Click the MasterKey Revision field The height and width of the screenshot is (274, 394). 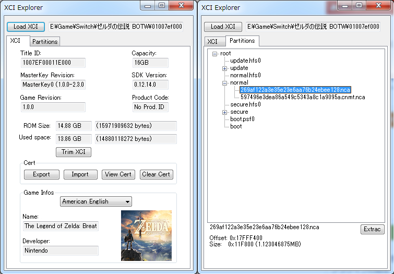click(x=53, y=85)
